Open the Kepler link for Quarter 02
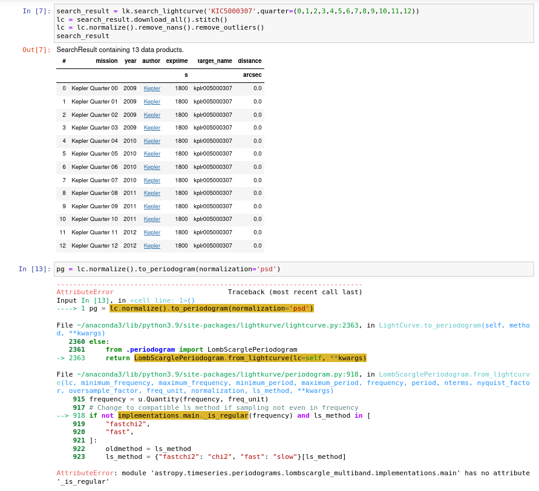Screen dimensions: 539x491 coord(152,114)
